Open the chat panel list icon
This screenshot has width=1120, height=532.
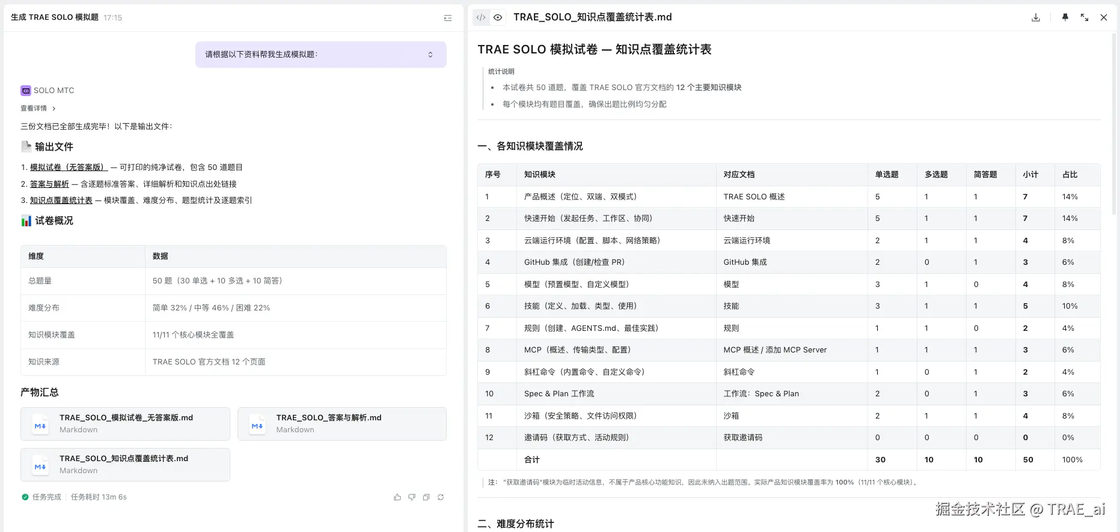448,18
